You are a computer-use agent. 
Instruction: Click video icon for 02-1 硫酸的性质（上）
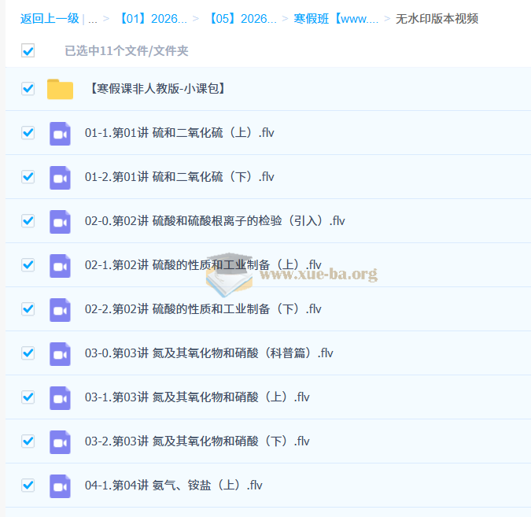coord(60,265)
